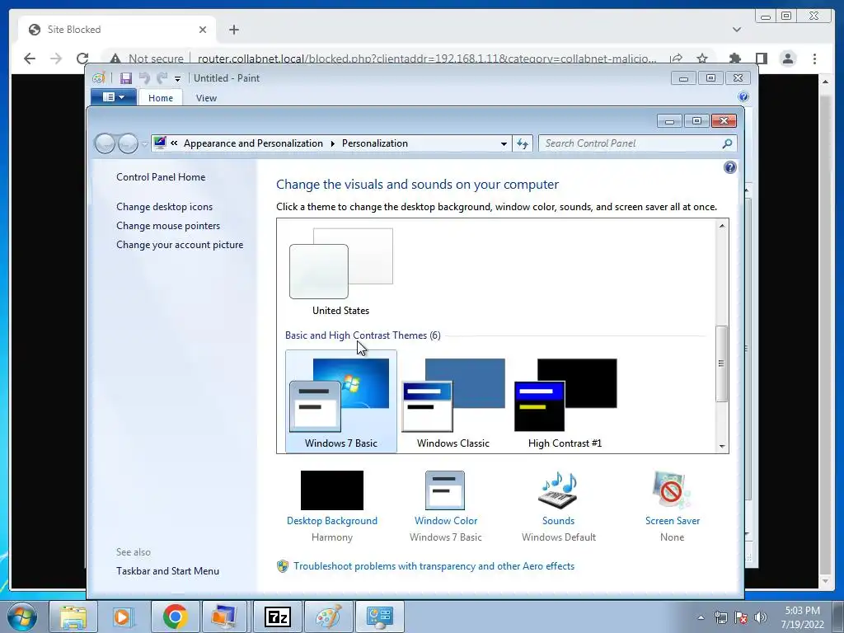This screenshot has width=844, height=633.
Task: Open Windows Explorer from taskbar
Action: click(73, 617)
